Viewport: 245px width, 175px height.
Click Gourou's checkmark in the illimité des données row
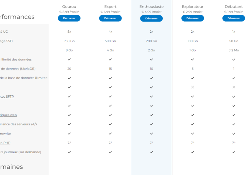tap(69, 59)
